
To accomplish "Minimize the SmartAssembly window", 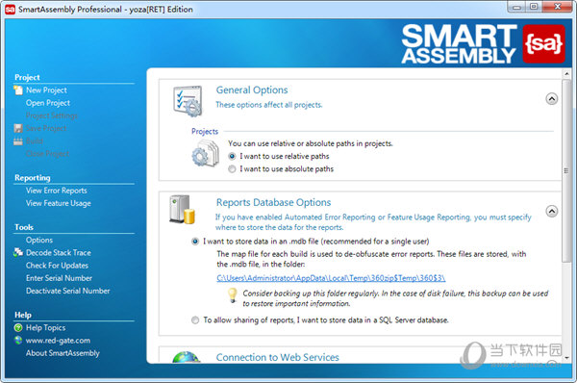I will pyautogui.click(x=516, y=7).
